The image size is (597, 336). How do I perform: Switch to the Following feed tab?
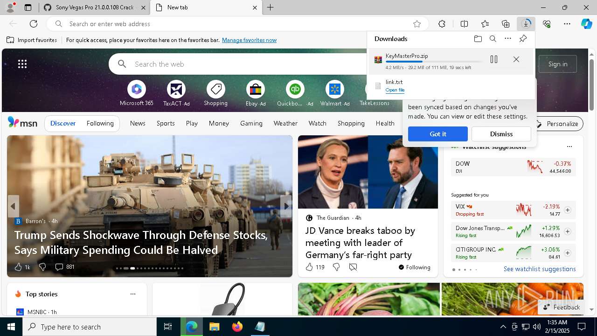tap(100, 123)
